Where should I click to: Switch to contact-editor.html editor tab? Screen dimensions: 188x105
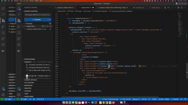tap(64, 8)
